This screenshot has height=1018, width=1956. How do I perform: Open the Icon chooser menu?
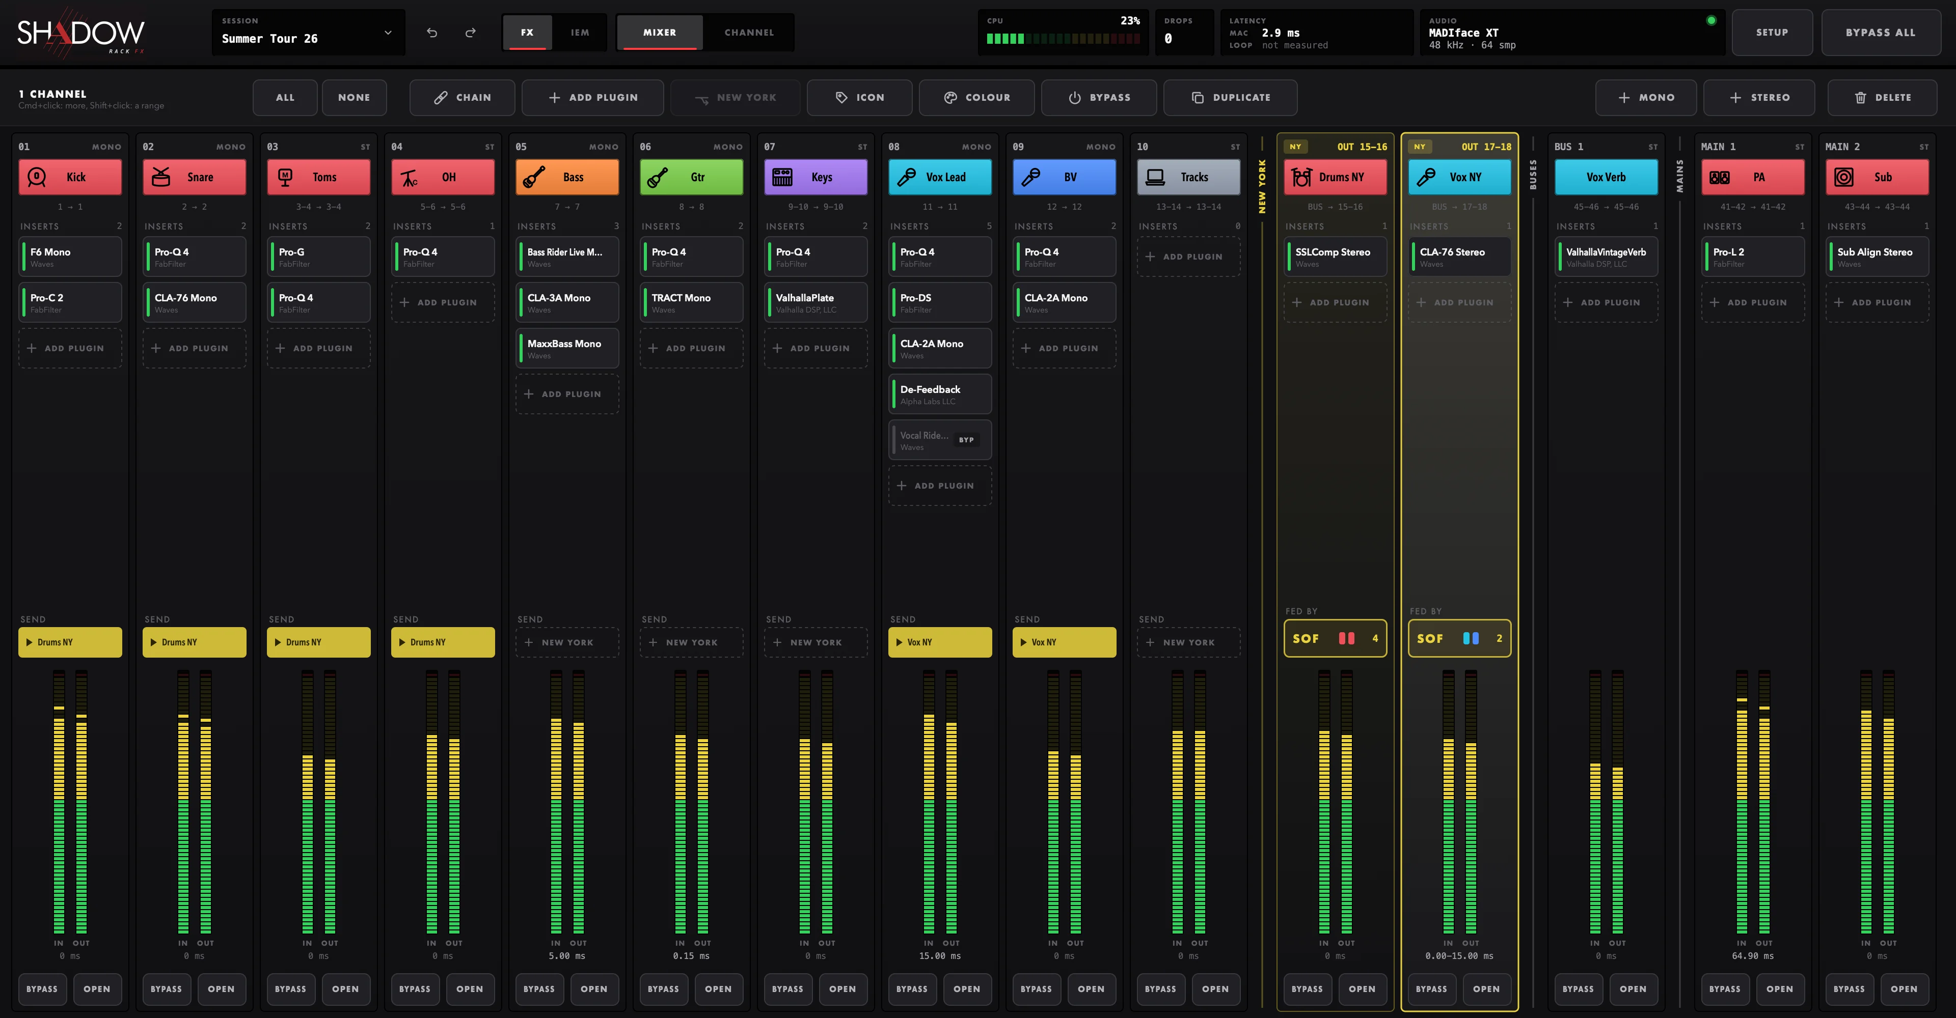click(859, 97)
